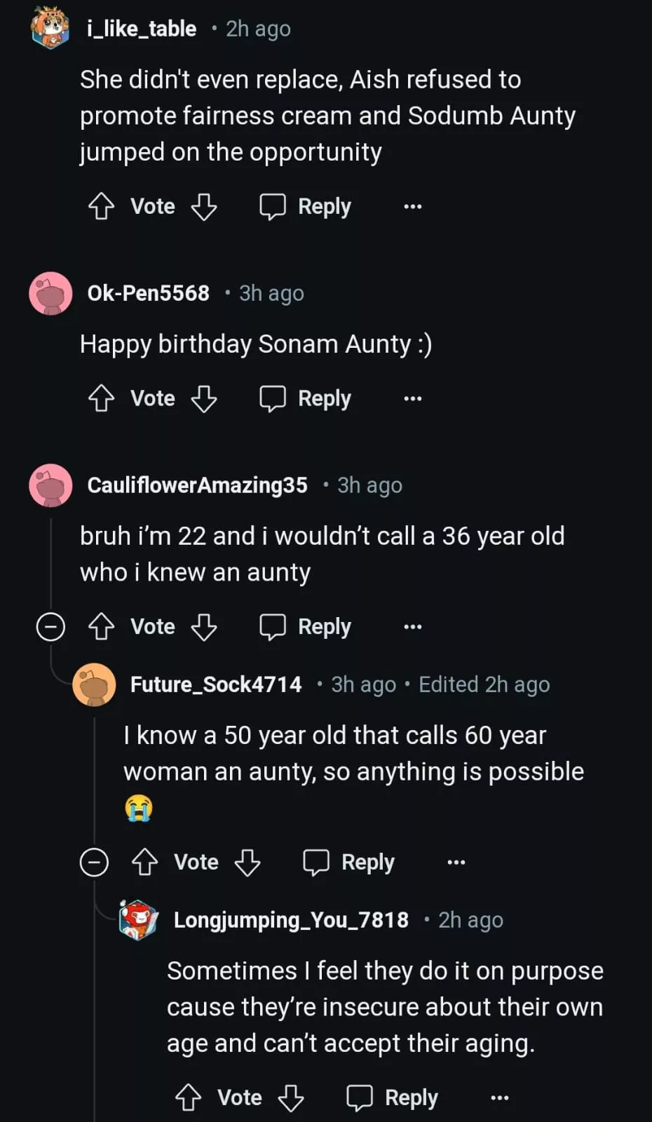
Task: Open more options on Future_Sock4714's comment
Action: 456,862
